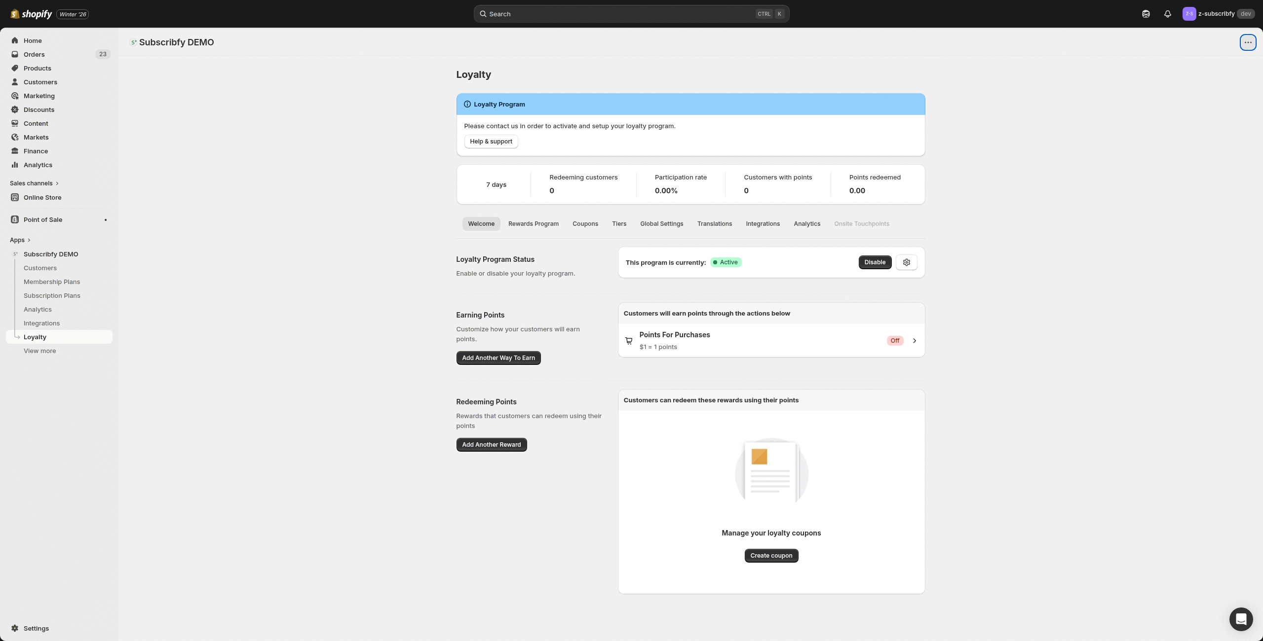
Task: Open Points For Purchases details via chevron
Action: (x=914, y=340)
